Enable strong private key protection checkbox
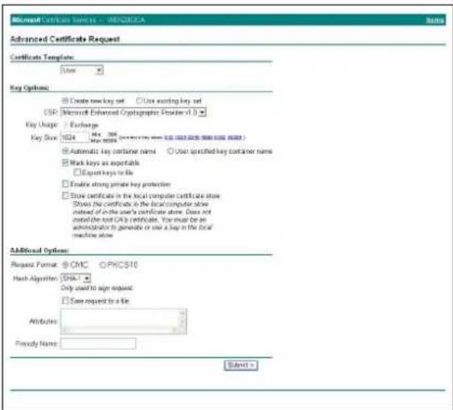Image resolution: width=453 pixels, height=410 pixels. [66, 184]
